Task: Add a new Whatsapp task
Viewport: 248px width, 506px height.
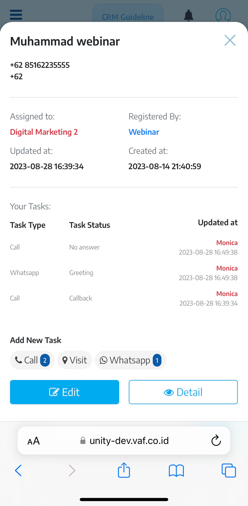Action: 130,360
